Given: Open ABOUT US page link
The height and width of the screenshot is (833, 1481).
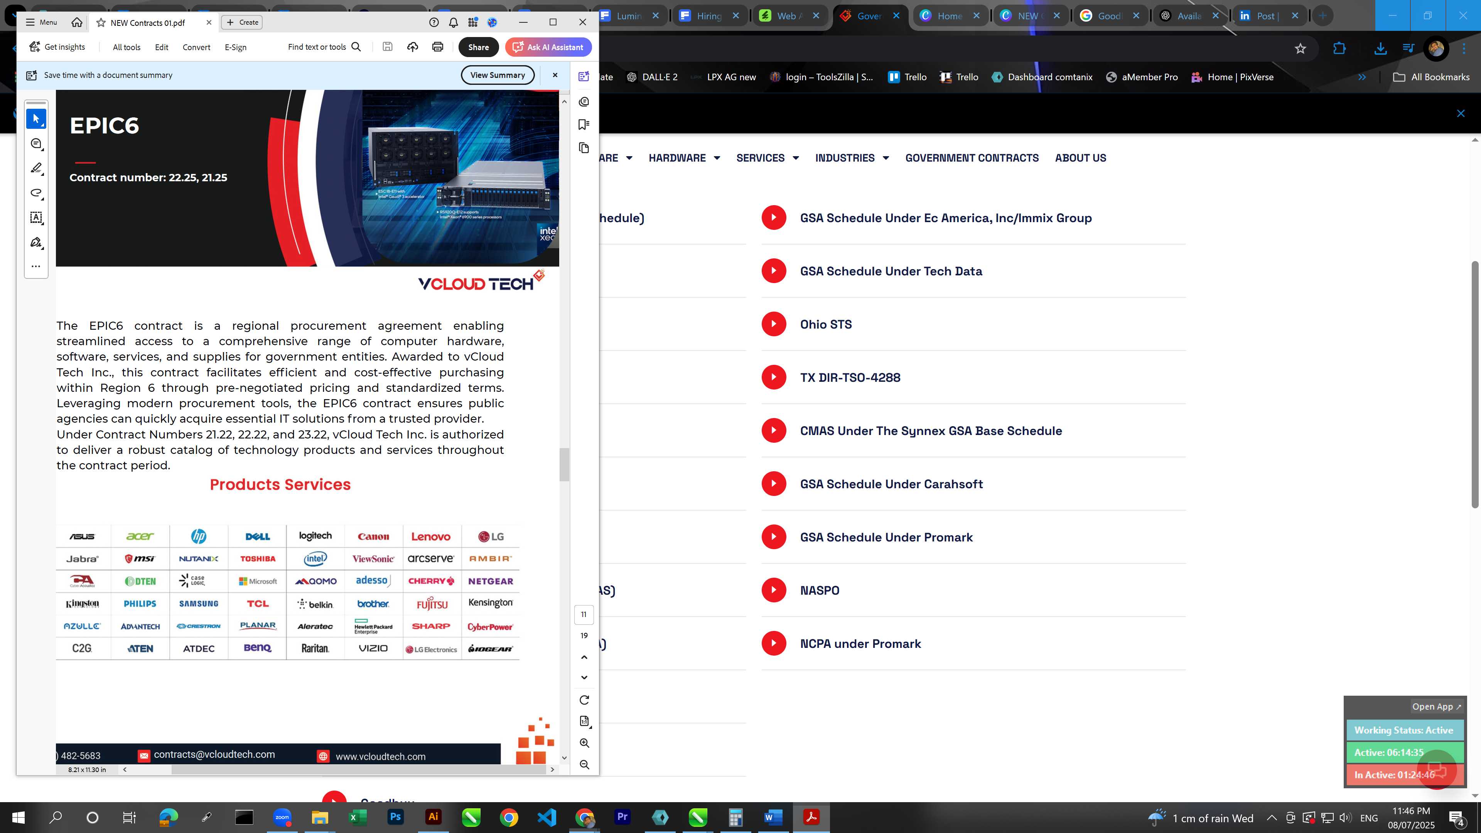Looking at the screenshot, I should coord(1080,158).
